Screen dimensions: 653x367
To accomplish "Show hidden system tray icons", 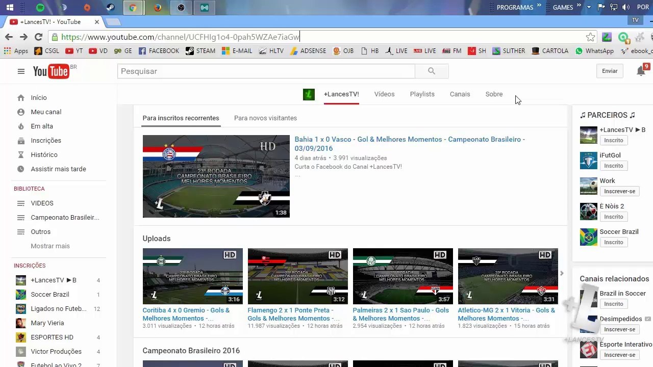I will (589, 7).
